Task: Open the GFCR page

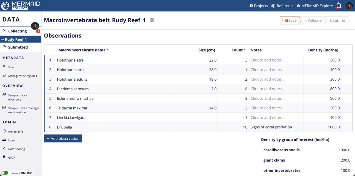Action: (12, 157)
